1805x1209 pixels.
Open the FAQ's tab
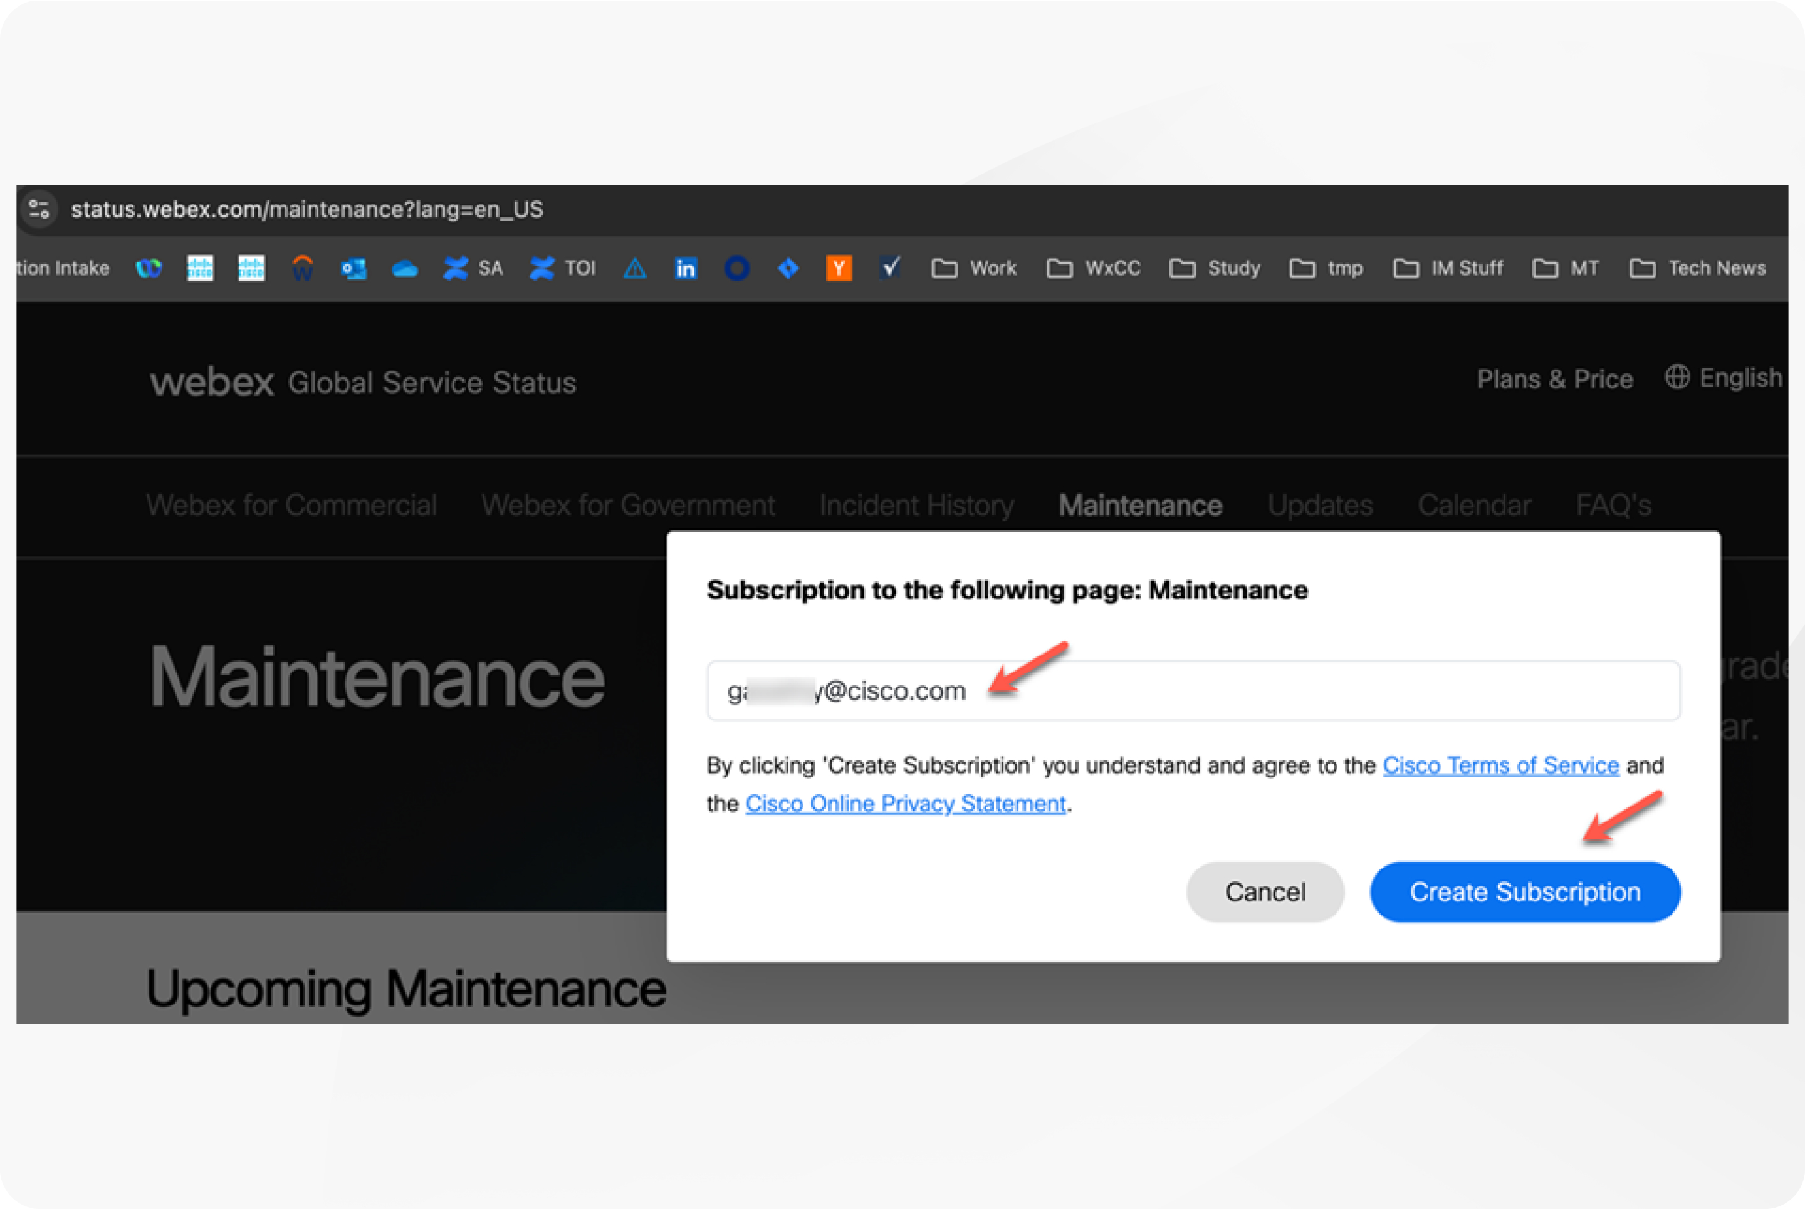1613,505
